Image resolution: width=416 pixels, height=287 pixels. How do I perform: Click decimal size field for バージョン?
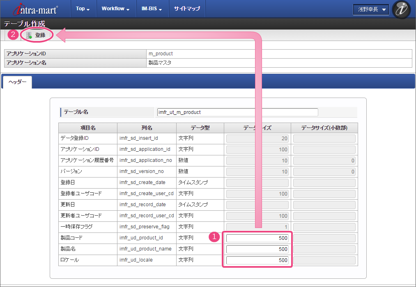pos(324,172)
